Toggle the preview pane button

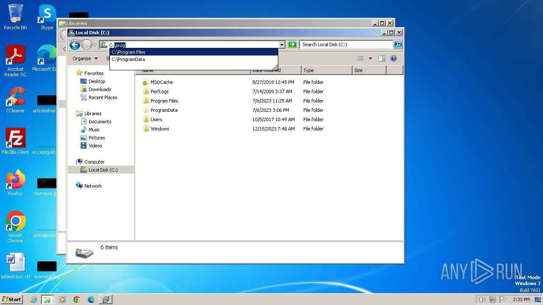tap(382, 58)
